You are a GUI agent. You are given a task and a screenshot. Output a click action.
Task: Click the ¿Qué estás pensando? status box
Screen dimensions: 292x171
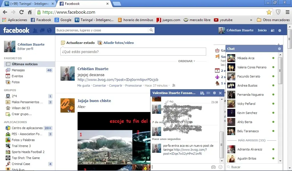pos(133,52)
